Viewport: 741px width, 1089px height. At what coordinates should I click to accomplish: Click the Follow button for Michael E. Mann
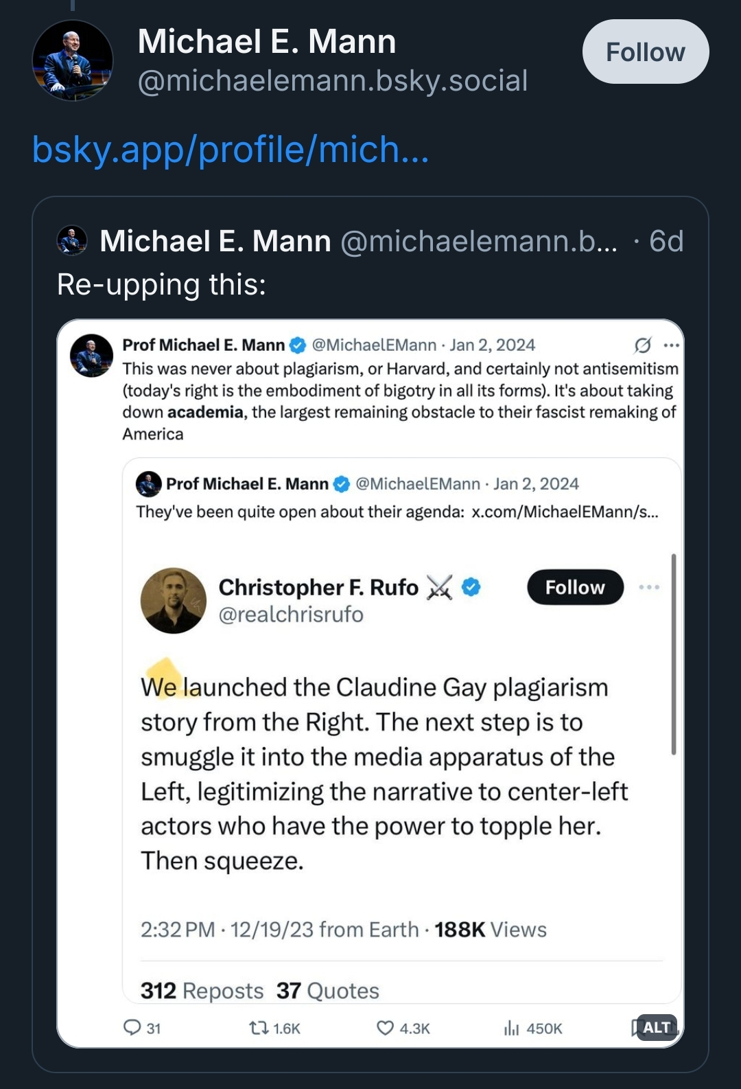tap(645, 52)
